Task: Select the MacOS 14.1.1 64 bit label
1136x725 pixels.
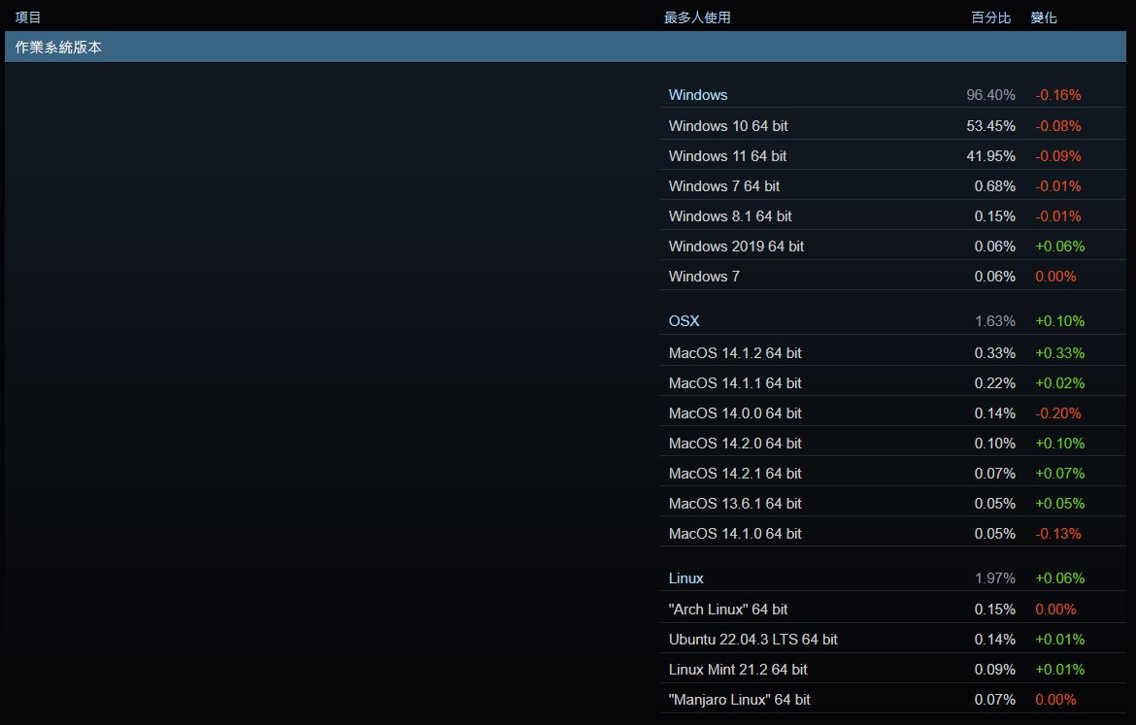Action: [x=735, y=383]
